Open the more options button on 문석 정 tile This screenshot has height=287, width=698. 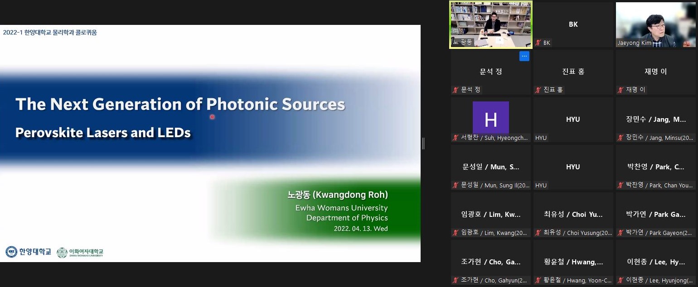tap(524, 57)
